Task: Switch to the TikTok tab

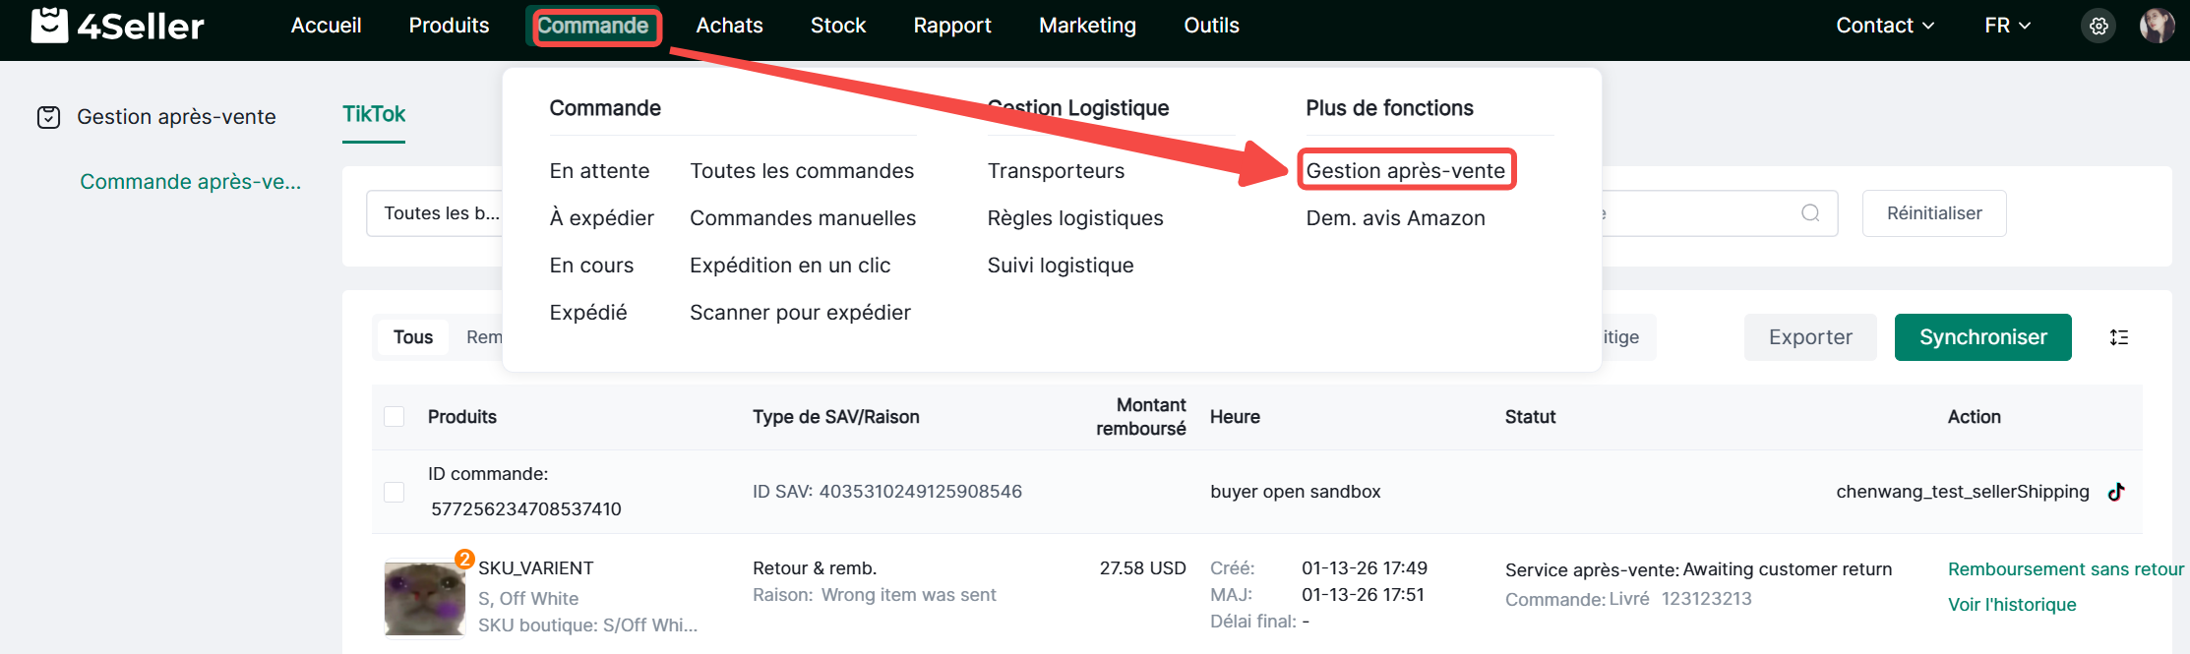Action: (374, 115)
